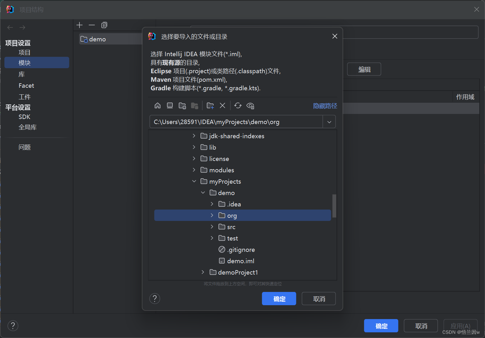Remove the module with minus icon
485x338 pixels.
[92, 25]
